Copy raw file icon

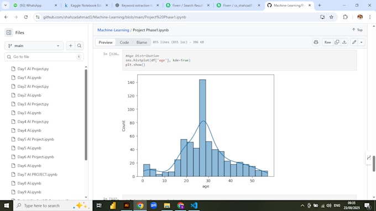tap(337, 42)
